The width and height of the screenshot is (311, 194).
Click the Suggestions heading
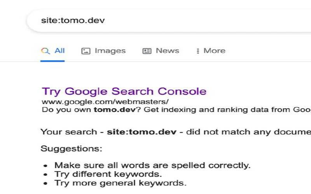[x=72, y=149]
